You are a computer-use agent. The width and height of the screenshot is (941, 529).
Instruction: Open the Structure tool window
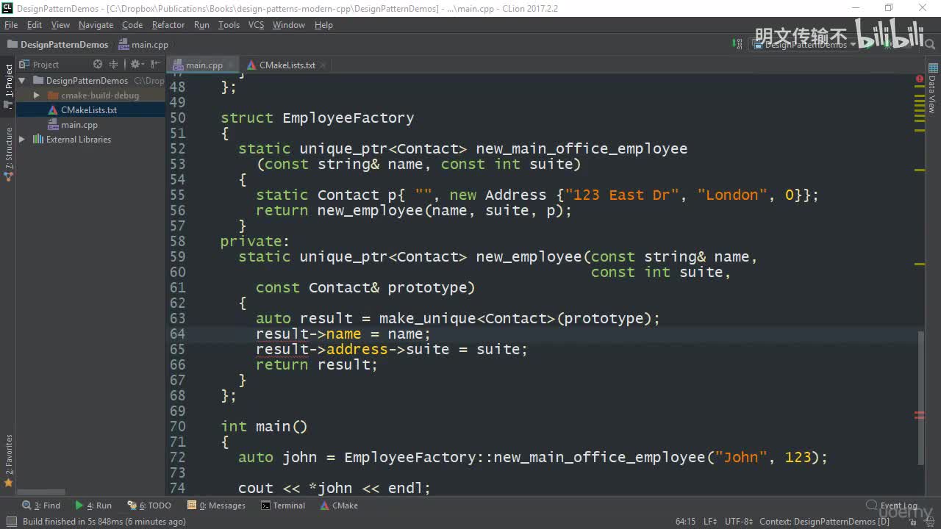point(9,154)
